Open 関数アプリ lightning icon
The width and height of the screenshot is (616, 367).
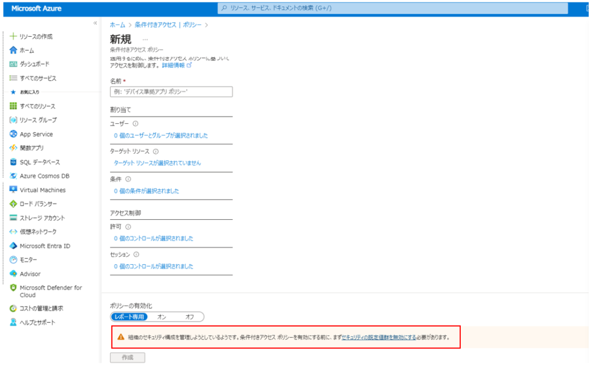pos(13,148)
